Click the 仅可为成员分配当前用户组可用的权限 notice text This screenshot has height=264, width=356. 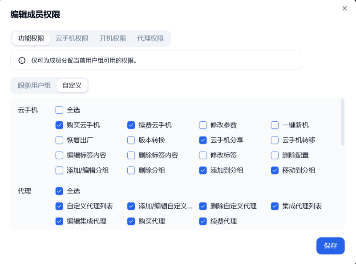(84, 61)
